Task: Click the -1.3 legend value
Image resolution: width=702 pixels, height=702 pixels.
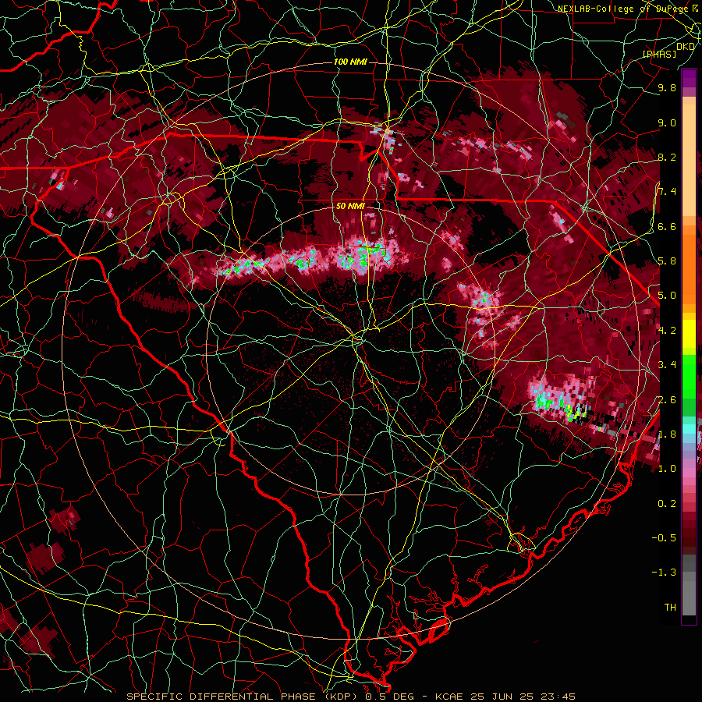Action: [x=665, y=573]
